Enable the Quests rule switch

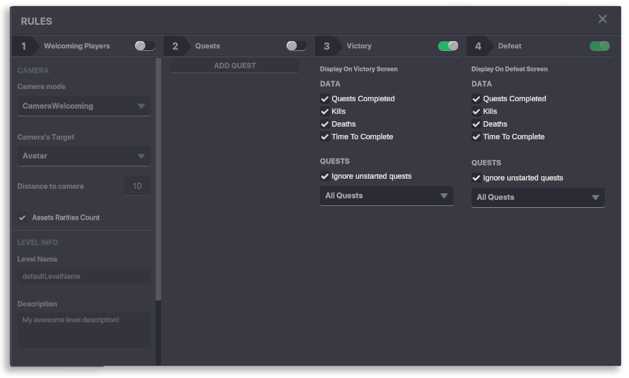(296, 46)
